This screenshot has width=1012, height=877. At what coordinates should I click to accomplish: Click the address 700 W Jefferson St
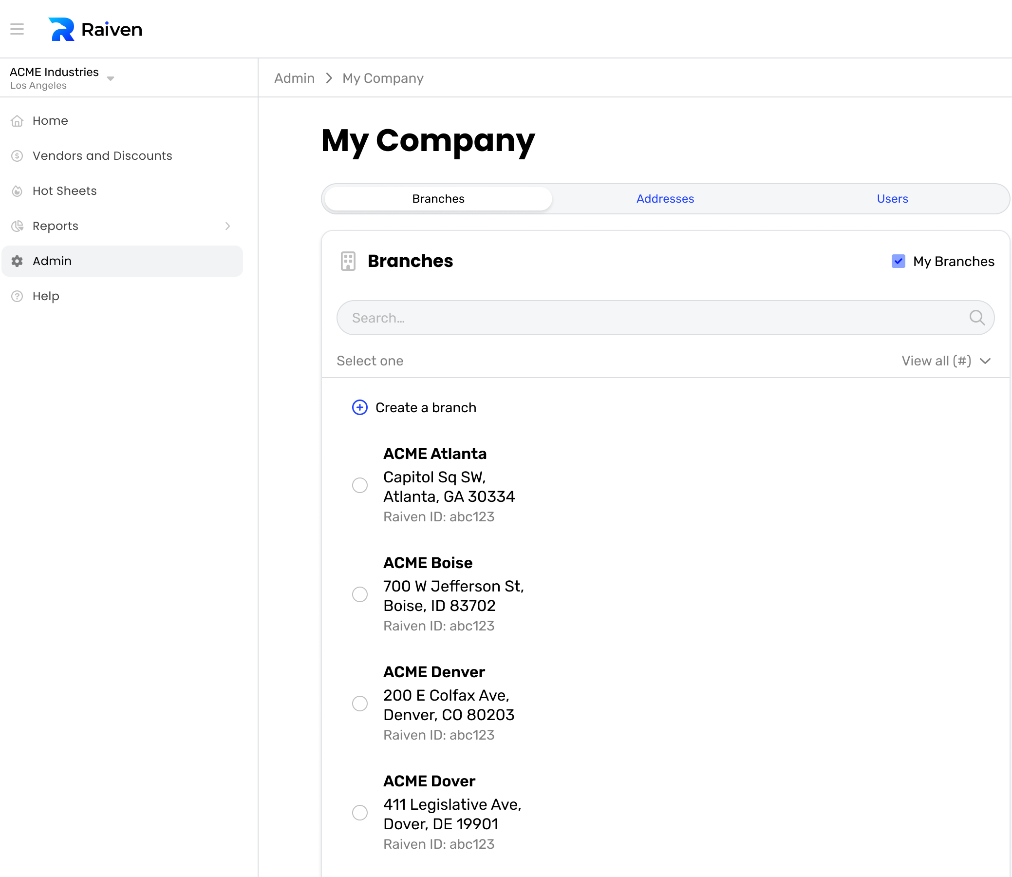453,586
